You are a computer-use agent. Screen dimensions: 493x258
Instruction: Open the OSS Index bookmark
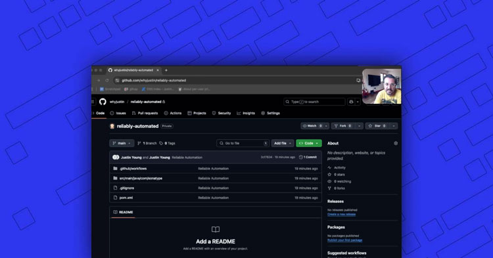pos(158,89)
